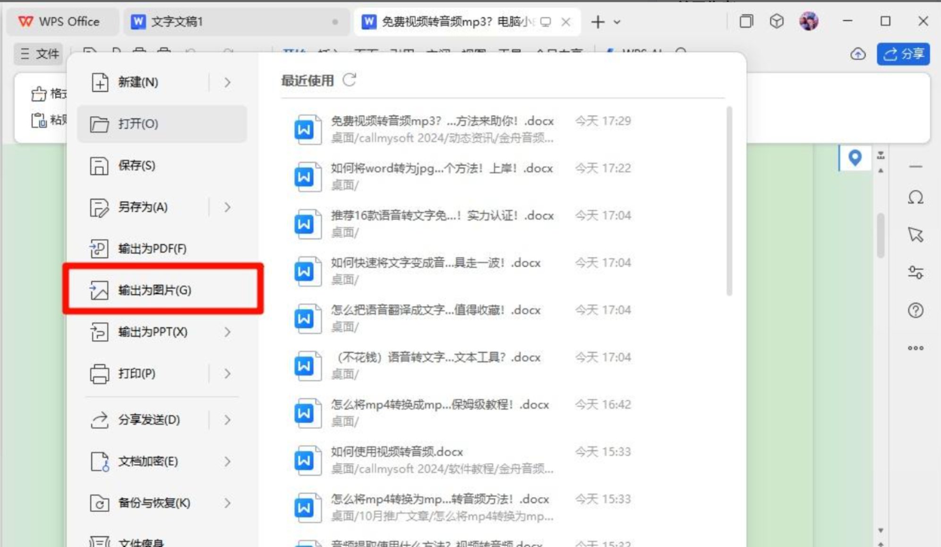
Task: Open the tab list dropdown arrow
Action: pyautogui.click(x=617, y=22)
